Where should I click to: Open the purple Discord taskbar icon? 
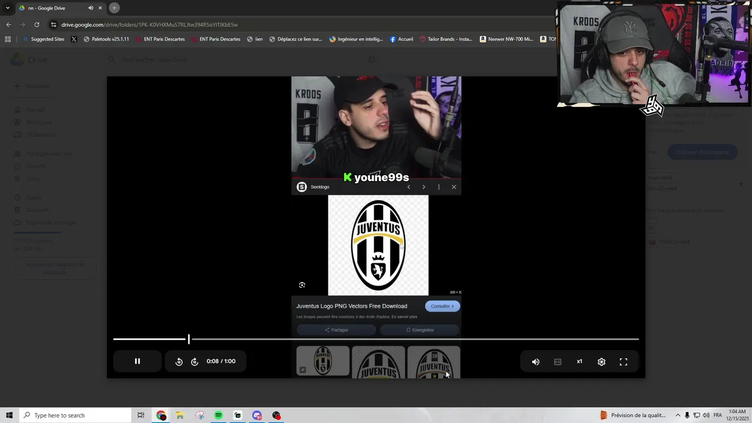pyautogui.click(x=257, y=415)
